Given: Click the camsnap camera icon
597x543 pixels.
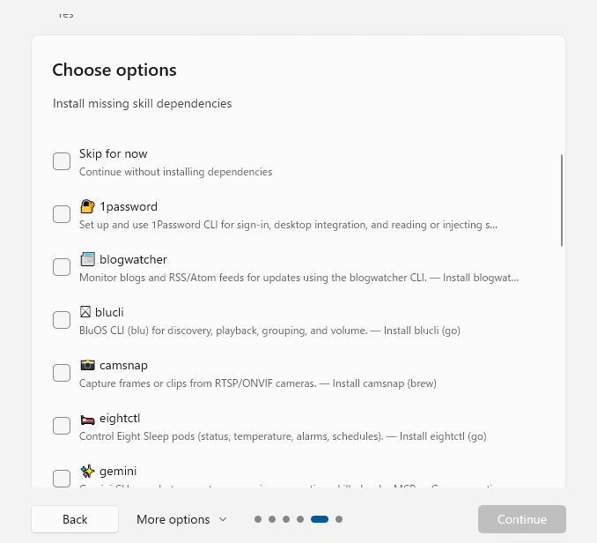Looking at the screenshot, I should coord(87,365).
